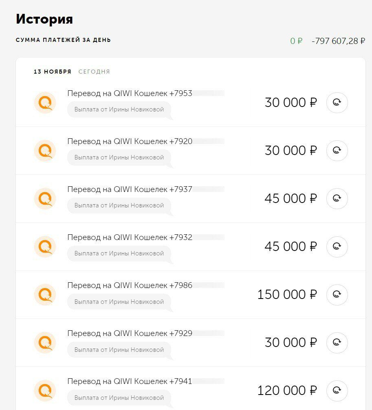This screenshot has width=372, height=410.
Task: Open transfer to QIWI Кошелек +7920
Action: point(190,150)
